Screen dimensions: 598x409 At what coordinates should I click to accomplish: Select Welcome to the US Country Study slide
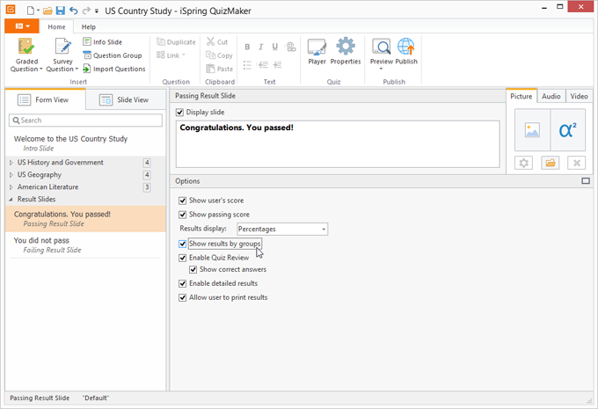coord(85,143)
